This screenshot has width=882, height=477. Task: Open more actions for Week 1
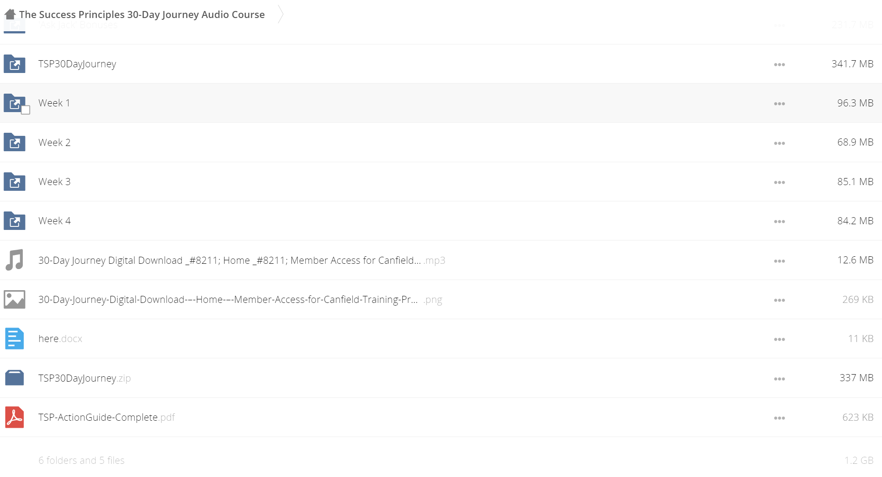[780, 104]
